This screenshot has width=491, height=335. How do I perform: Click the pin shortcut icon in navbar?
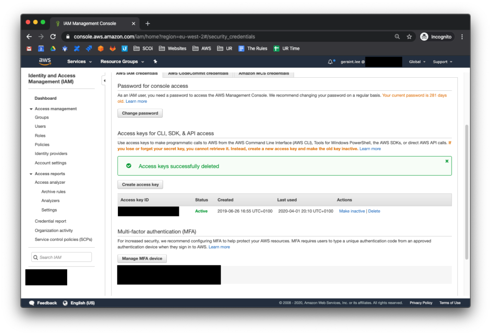pos(155,62)
